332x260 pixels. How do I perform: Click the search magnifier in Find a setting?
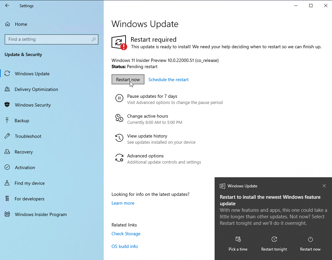tap(94, 39)
